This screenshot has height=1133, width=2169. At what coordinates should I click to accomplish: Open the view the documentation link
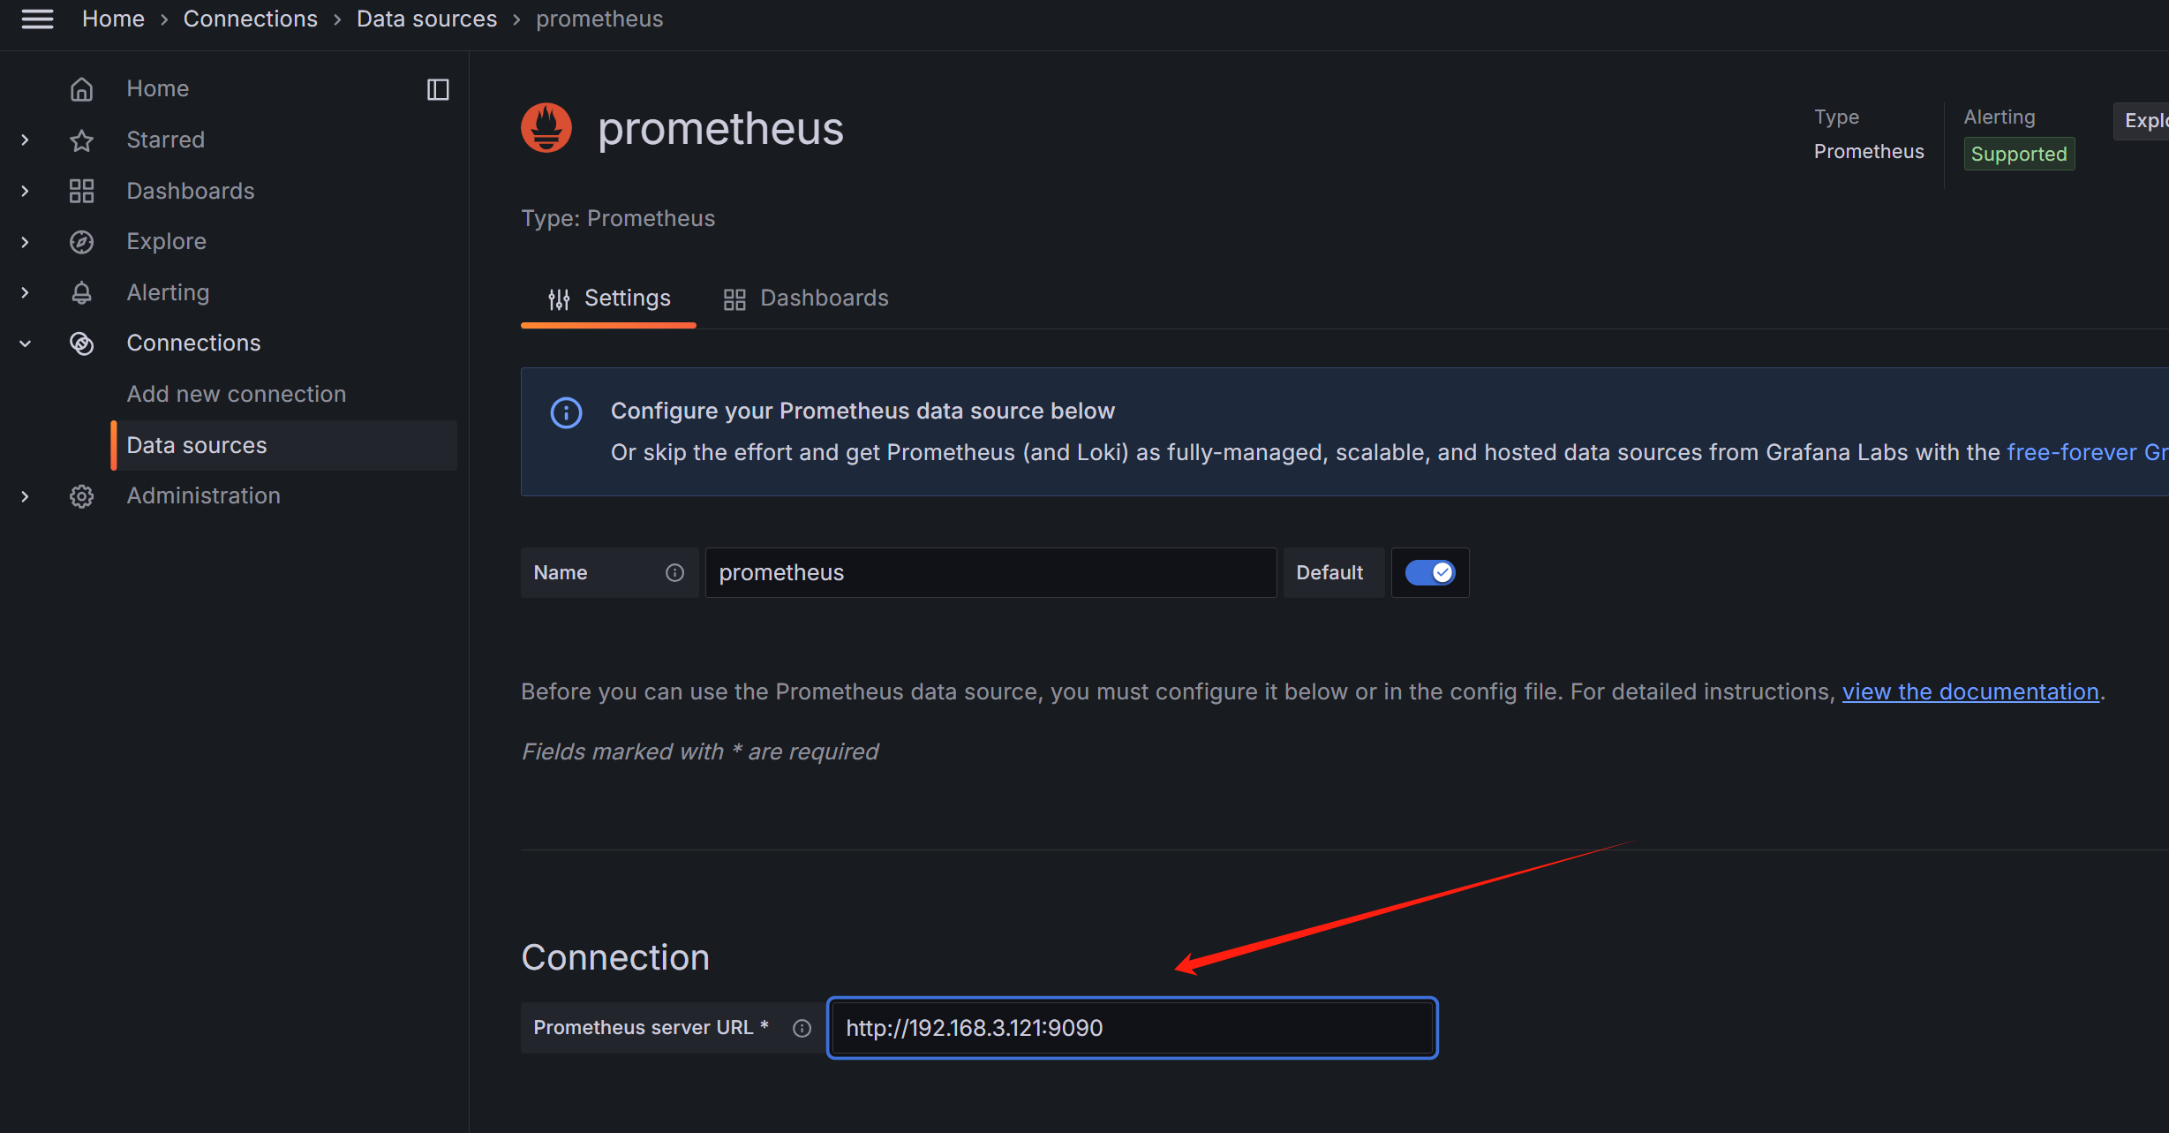point(1969,691)
